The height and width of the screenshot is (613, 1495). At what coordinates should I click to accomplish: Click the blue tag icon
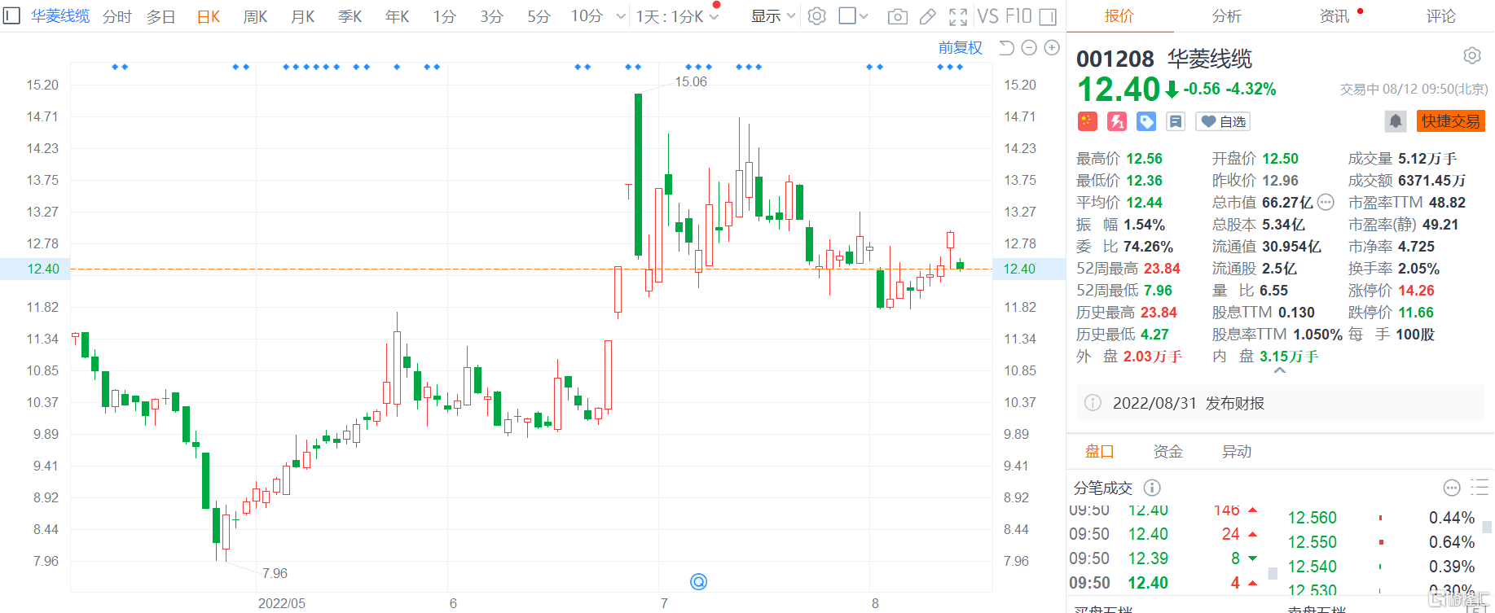pos(1146,121)
